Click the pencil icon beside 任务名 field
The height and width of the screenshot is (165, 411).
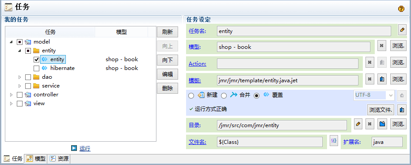402,30
